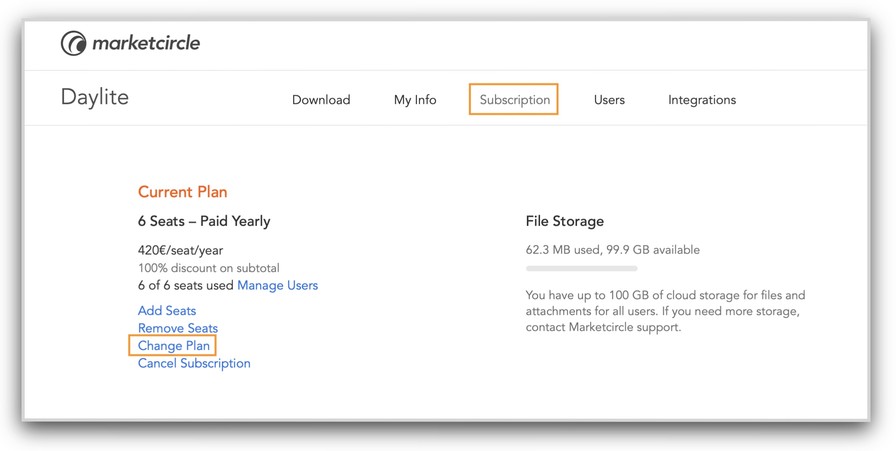The height and width of the screenshot is (451, 896).
Task: Click the Cancel Subscription link
Action: pyautogui.click(x=194, y=363)
